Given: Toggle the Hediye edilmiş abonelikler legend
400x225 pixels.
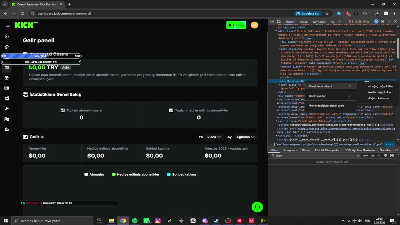Looking at the screenshot, I should click(136, 174).
